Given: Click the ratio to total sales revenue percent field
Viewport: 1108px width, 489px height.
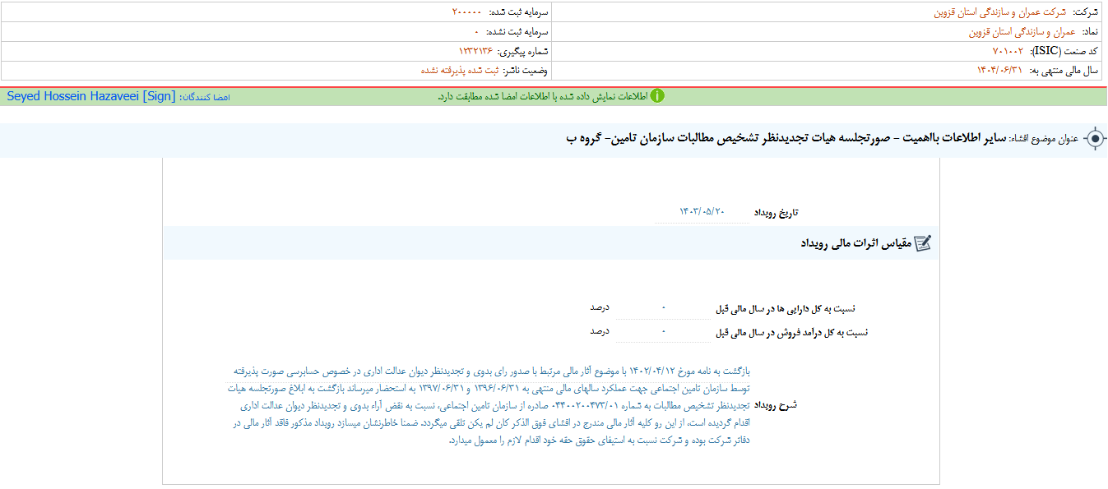Looking at the screenshot, I should tap(663, 332).
